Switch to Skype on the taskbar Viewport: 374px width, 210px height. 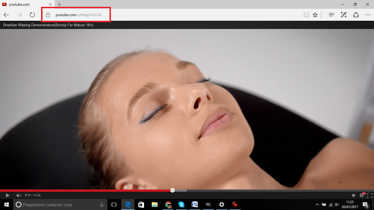[x=182, y=205]
